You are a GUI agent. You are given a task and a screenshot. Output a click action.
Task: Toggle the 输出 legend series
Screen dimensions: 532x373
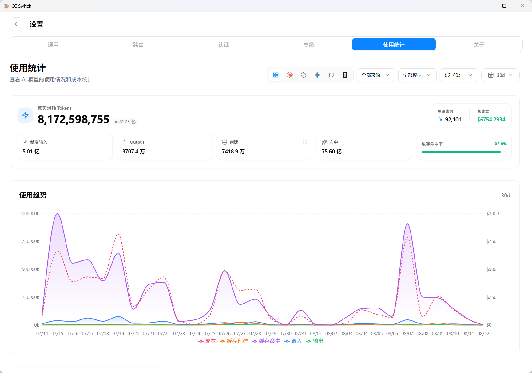coord(315,341)
